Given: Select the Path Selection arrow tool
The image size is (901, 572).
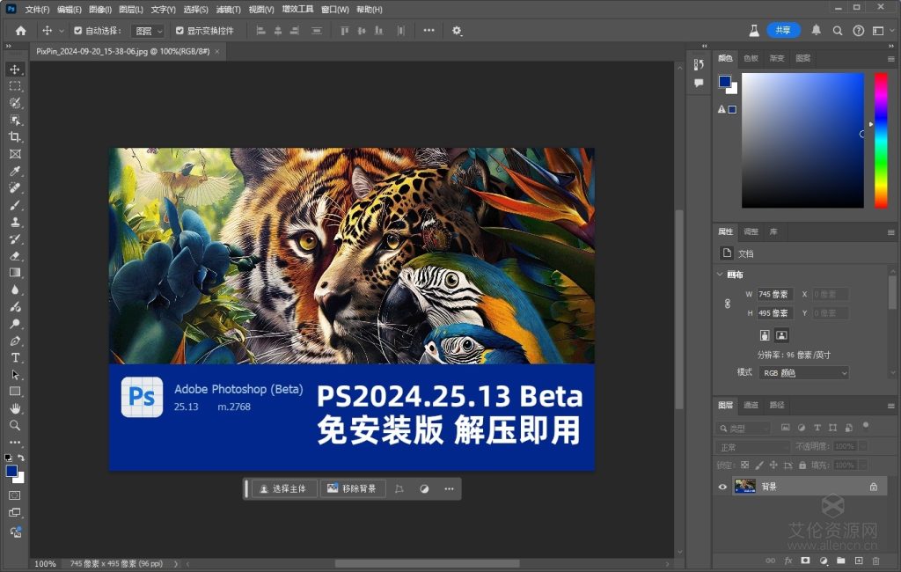Looking at the screenshot, I should tap(15, 375).
